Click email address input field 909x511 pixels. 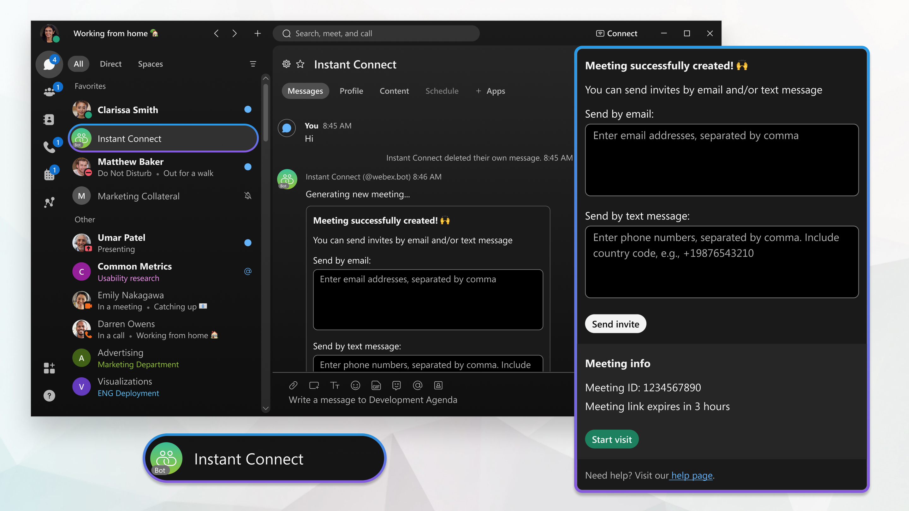(x=721, y=160)
